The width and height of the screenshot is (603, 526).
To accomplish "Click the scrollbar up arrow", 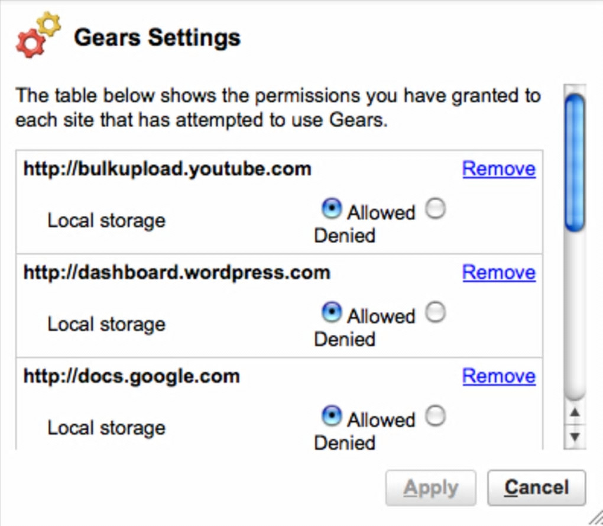I will tap(575, 412).
